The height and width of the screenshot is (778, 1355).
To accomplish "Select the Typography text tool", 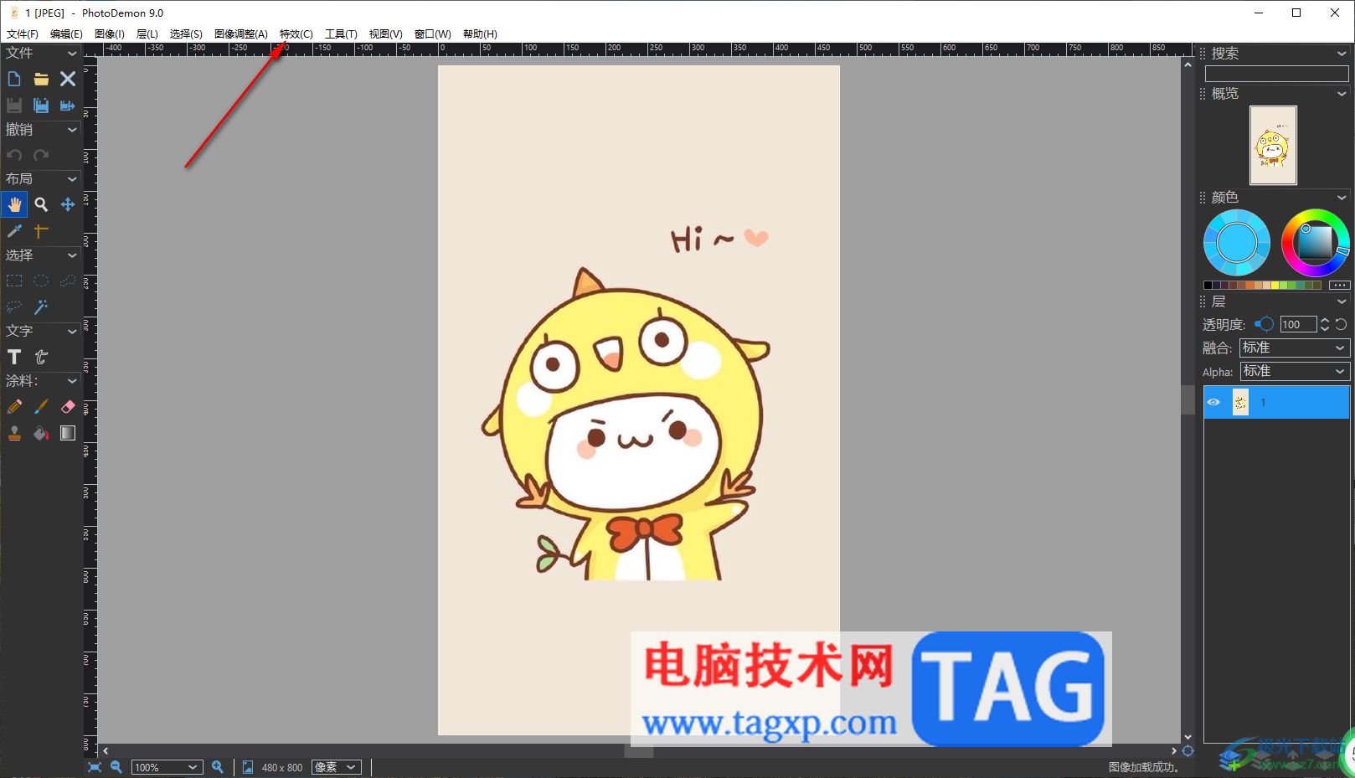I will click(41, 357).
